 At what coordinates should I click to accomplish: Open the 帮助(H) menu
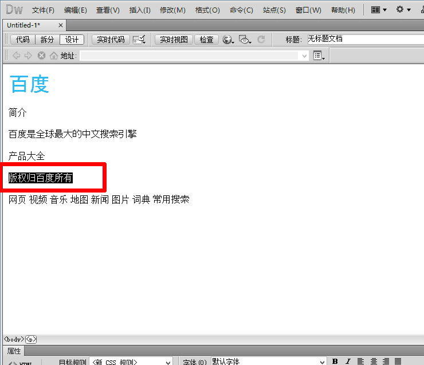(343, 10)
